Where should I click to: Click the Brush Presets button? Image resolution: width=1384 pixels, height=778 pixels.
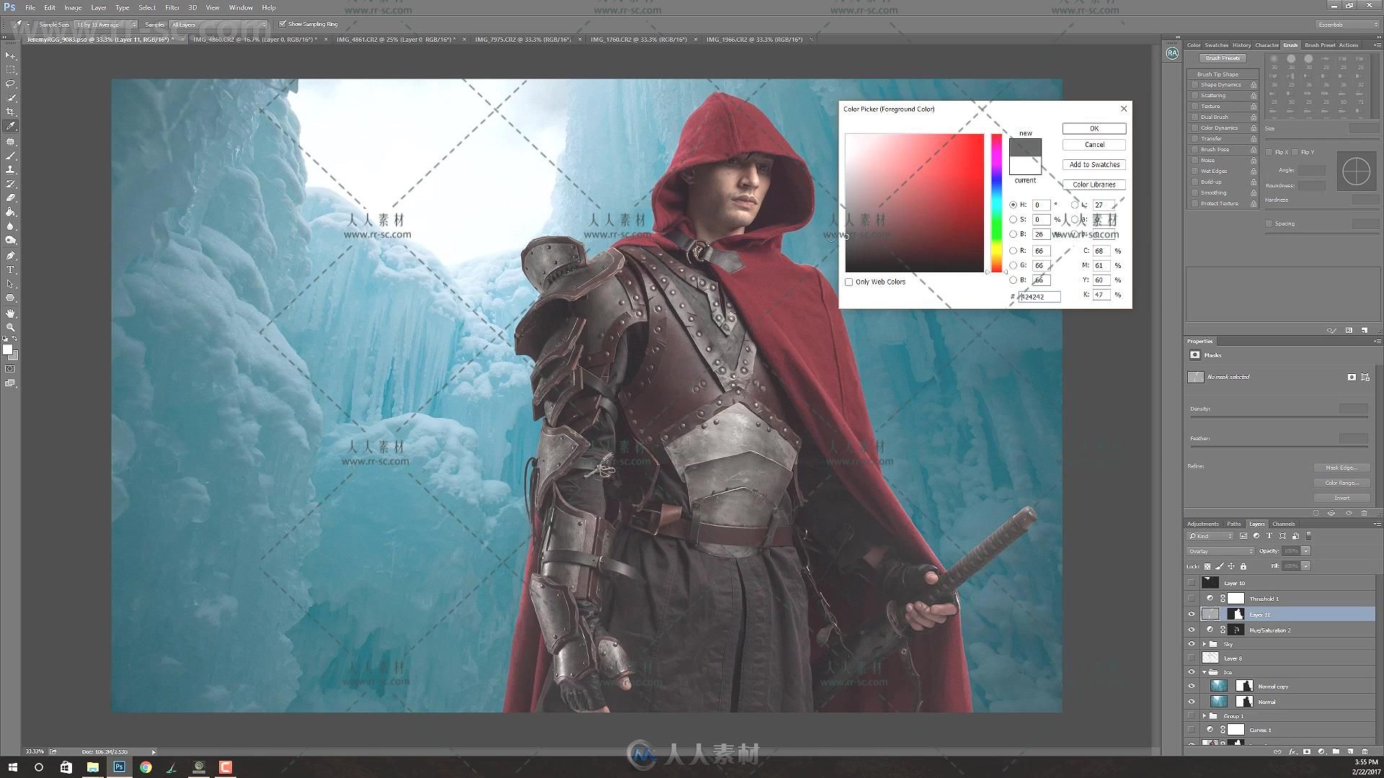[1223, 58]
